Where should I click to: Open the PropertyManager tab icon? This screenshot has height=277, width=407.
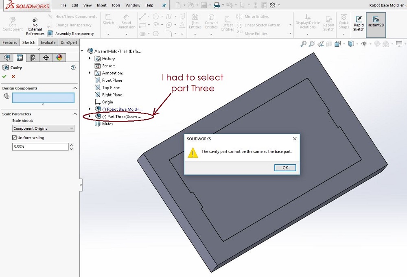[x=20, y=58]
